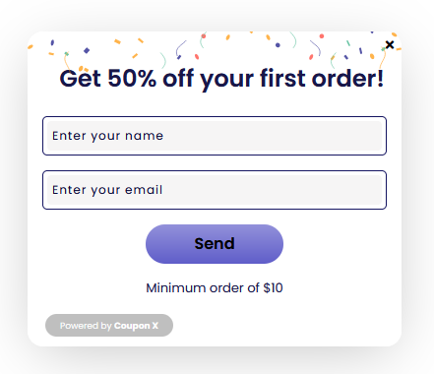Click the word "first" in the headline
The width and height of the screenshot is (434, 374).
pos(282,79)
